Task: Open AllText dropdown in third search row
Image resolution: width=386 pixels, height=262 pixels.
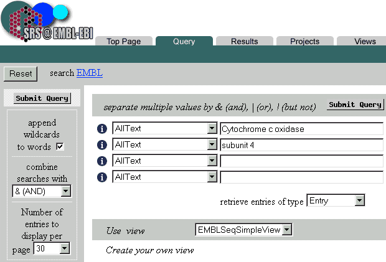Action: 164,161
